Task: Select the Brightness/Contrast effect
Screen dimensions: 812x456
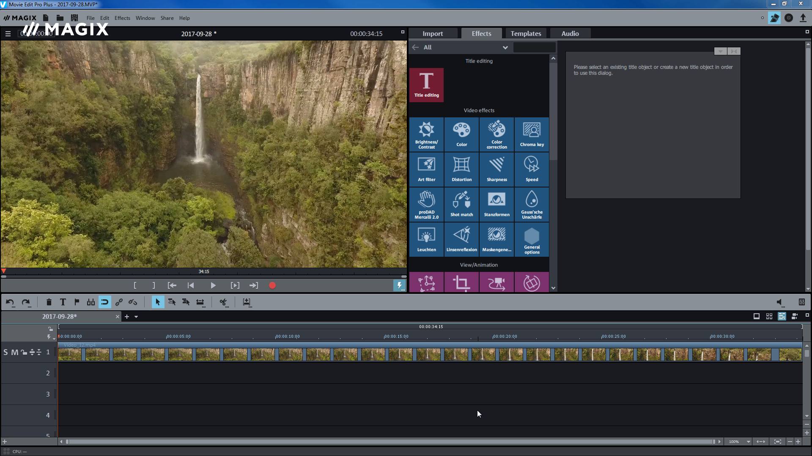Action: coord(426,133)
